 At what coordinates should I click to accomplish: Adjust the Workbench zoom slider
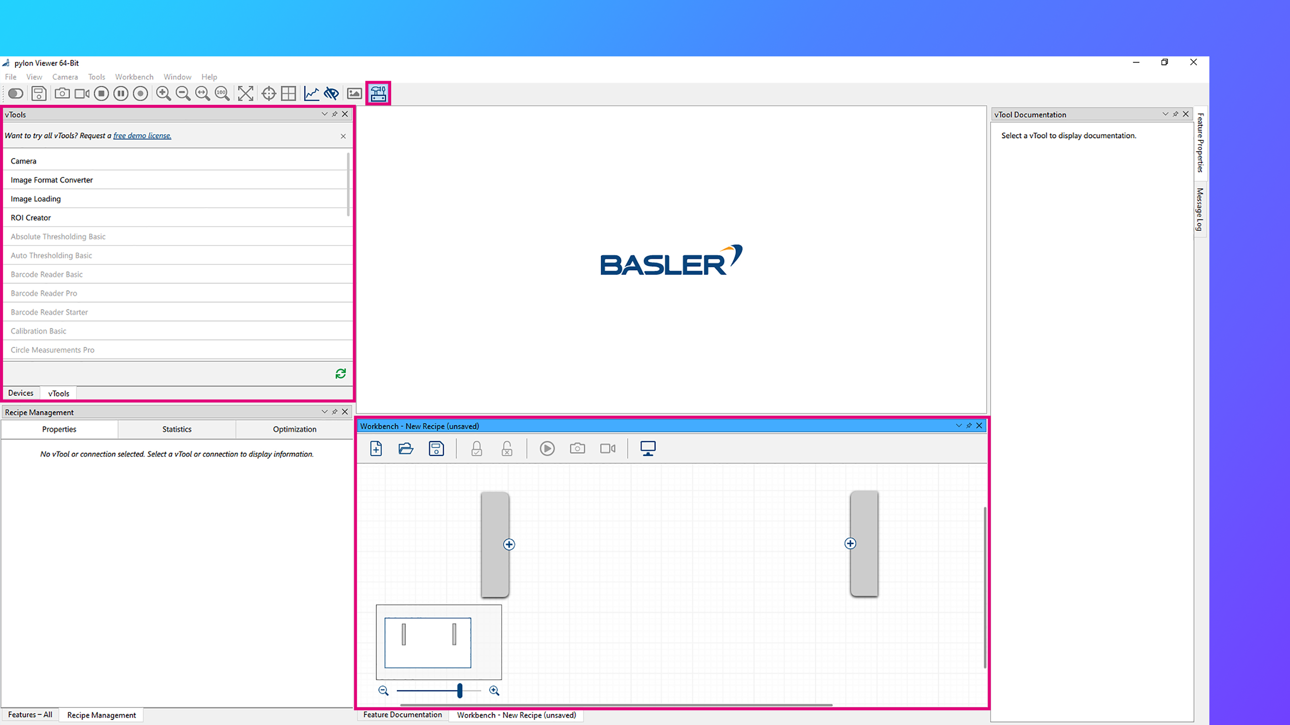pos(459,690)
